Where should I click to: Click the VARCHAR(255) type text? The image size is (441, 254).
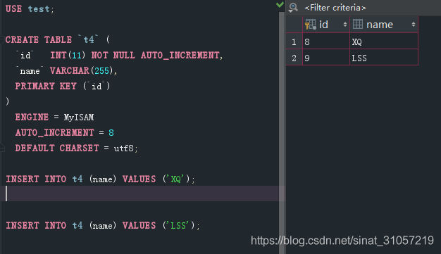click(81, 70)
